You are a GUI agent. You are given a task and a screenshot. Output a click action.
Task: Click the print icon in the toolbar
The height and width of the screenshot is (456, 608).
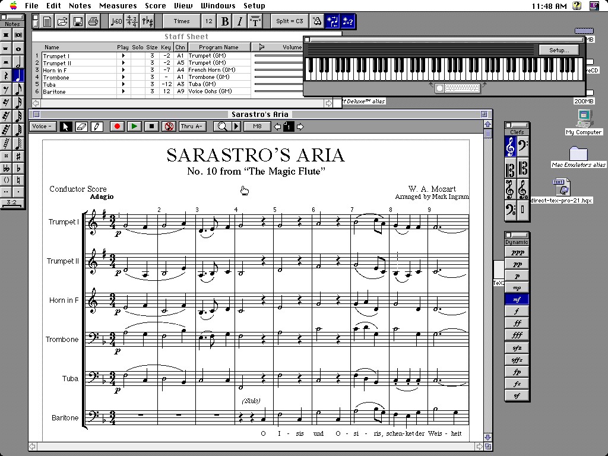93,21
